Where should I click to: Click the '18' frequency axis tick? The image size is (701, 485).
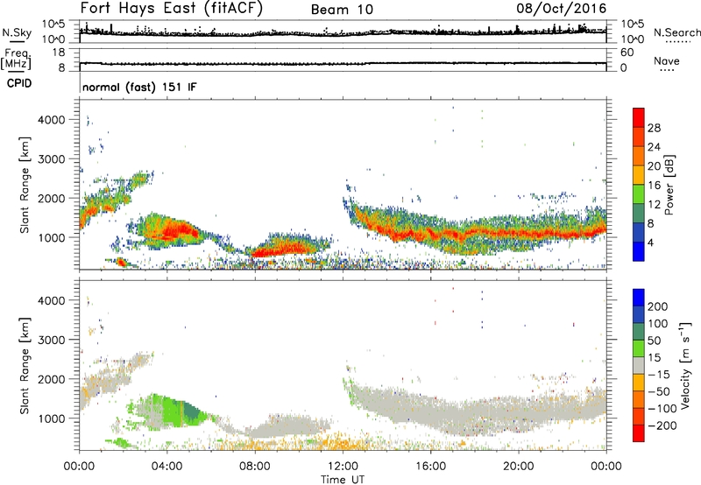point(59,53)
